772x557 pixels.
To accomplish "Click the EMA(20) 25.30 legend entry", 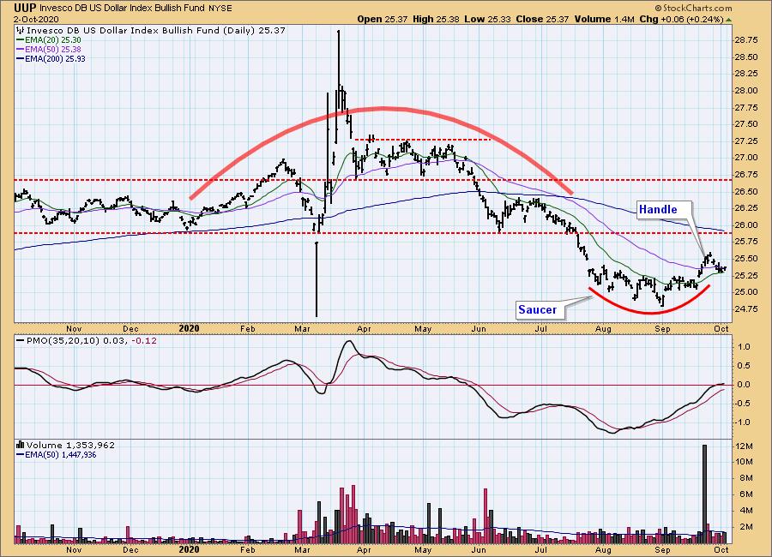I will [52, 40].
